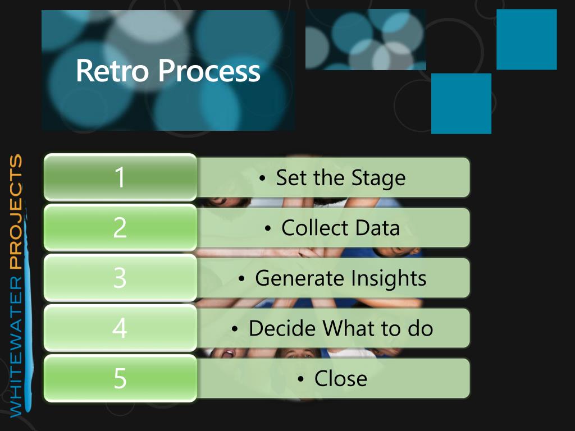Select the number 2 green box
The height and width of the screenshot is (431, 575).
(120, 228)
